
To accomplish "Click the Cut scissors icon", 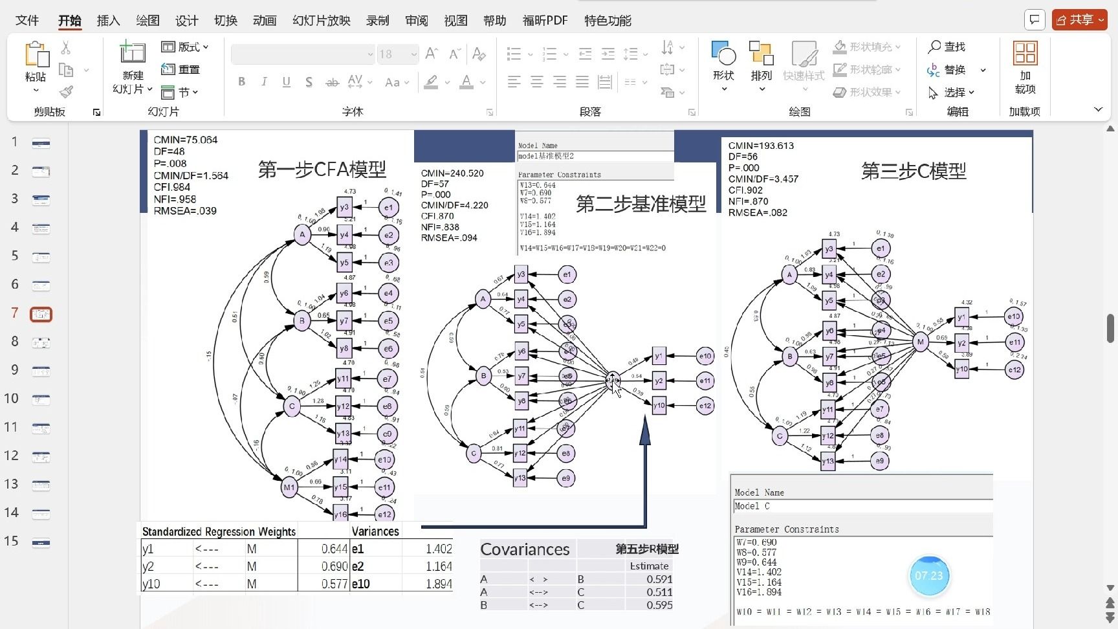I will point(65,48).
